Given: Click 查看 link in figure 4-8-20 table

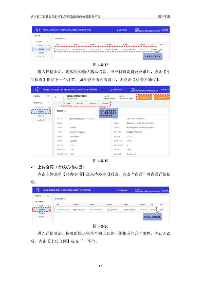Looking at the screenshot, I should (x=161, y=210).
